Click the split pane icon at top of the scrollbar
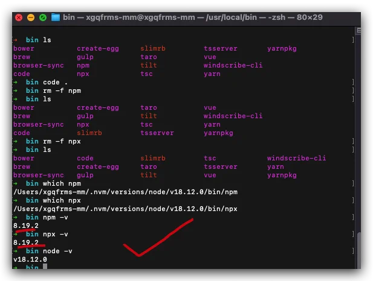This screenshot has height=281, width=373. [358, 30]
